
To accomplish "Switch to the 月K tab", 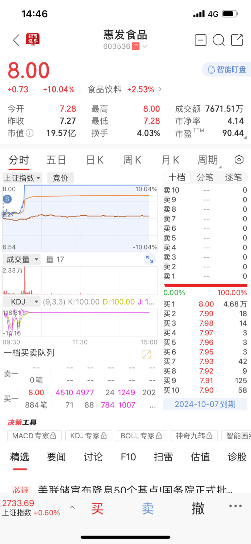I will click(170, 160).
